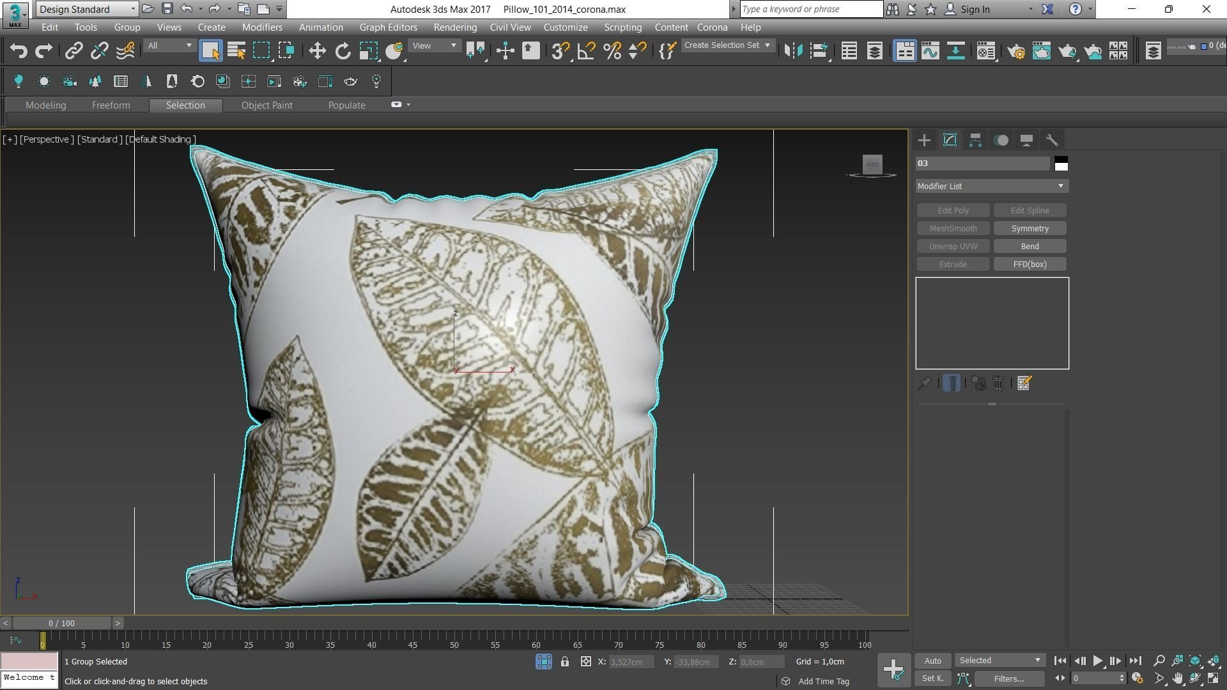Switch to Create command panel

[924, 140]
